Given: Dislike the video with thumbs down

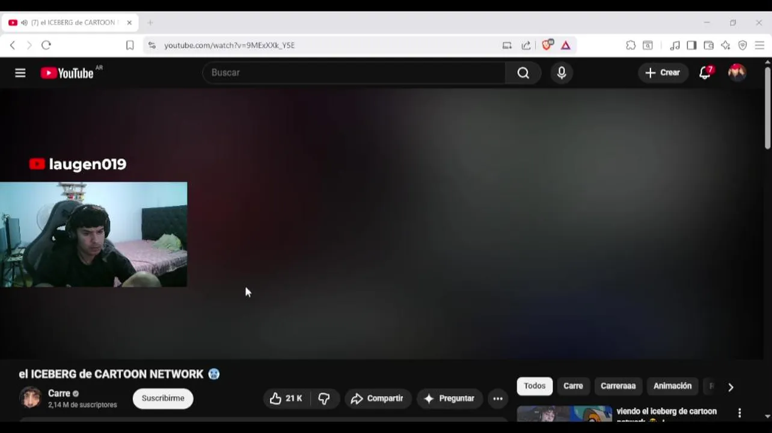Looking at the screenshot, I should coord(325,398).
